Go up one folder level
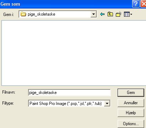The height and width of the screenshot is (128, 146). 110,14
